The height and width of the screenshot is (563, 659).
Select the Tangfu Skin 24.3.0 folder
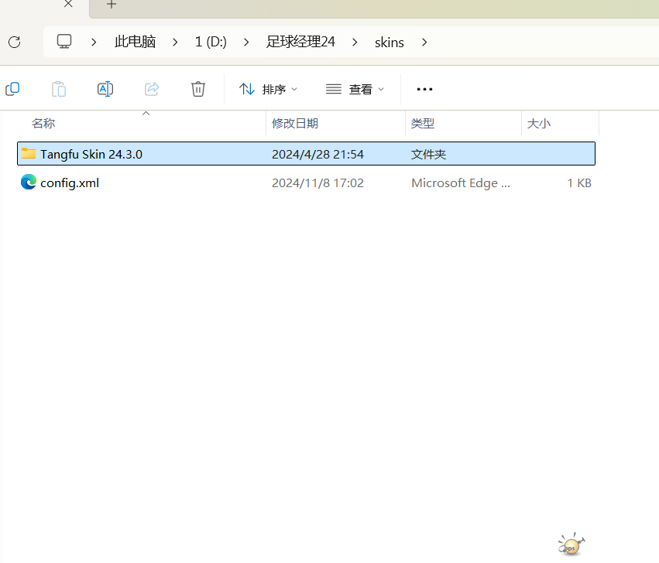[x=91, y=154]
